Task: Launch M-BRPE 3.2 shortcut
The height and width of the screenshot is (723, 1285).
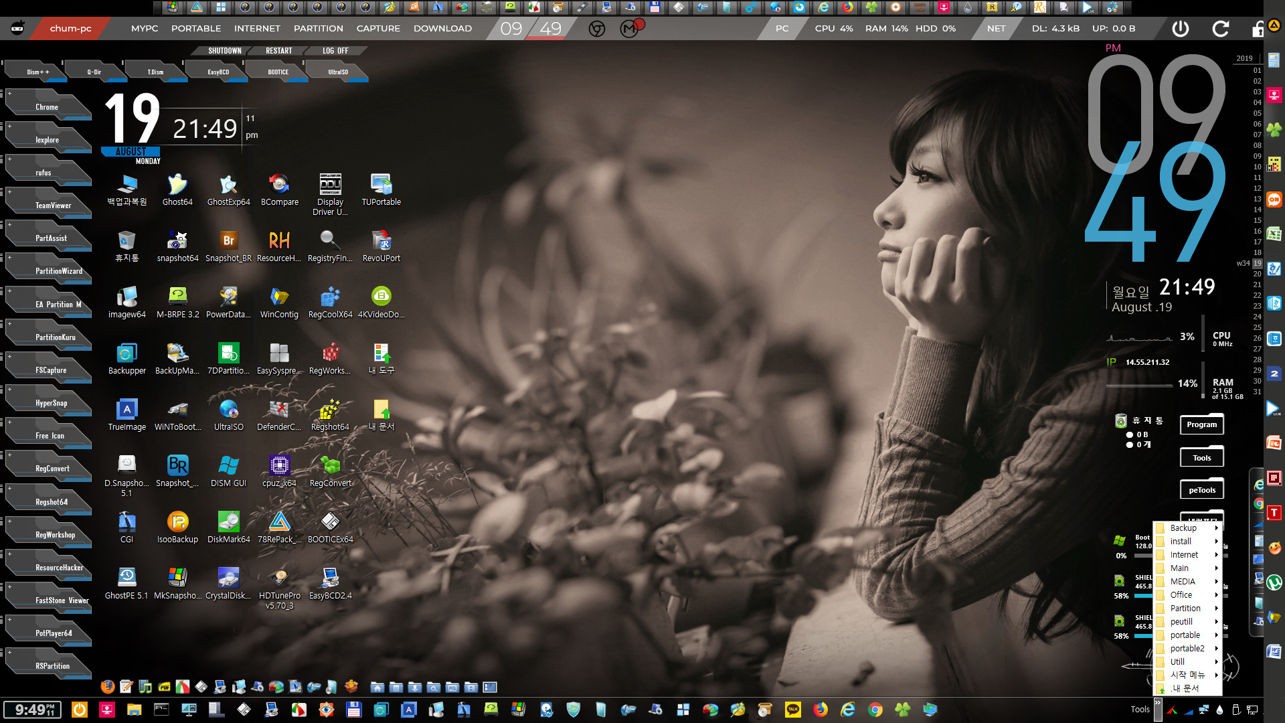Action: (177, 303)
